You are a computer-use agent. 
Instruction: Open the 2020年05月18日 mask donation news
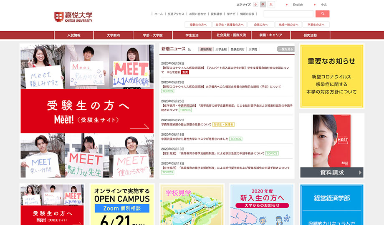point(195,139)
